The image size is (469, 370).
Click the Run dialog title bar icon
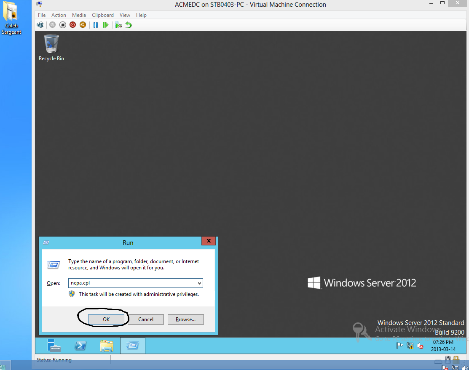(46, 242)
